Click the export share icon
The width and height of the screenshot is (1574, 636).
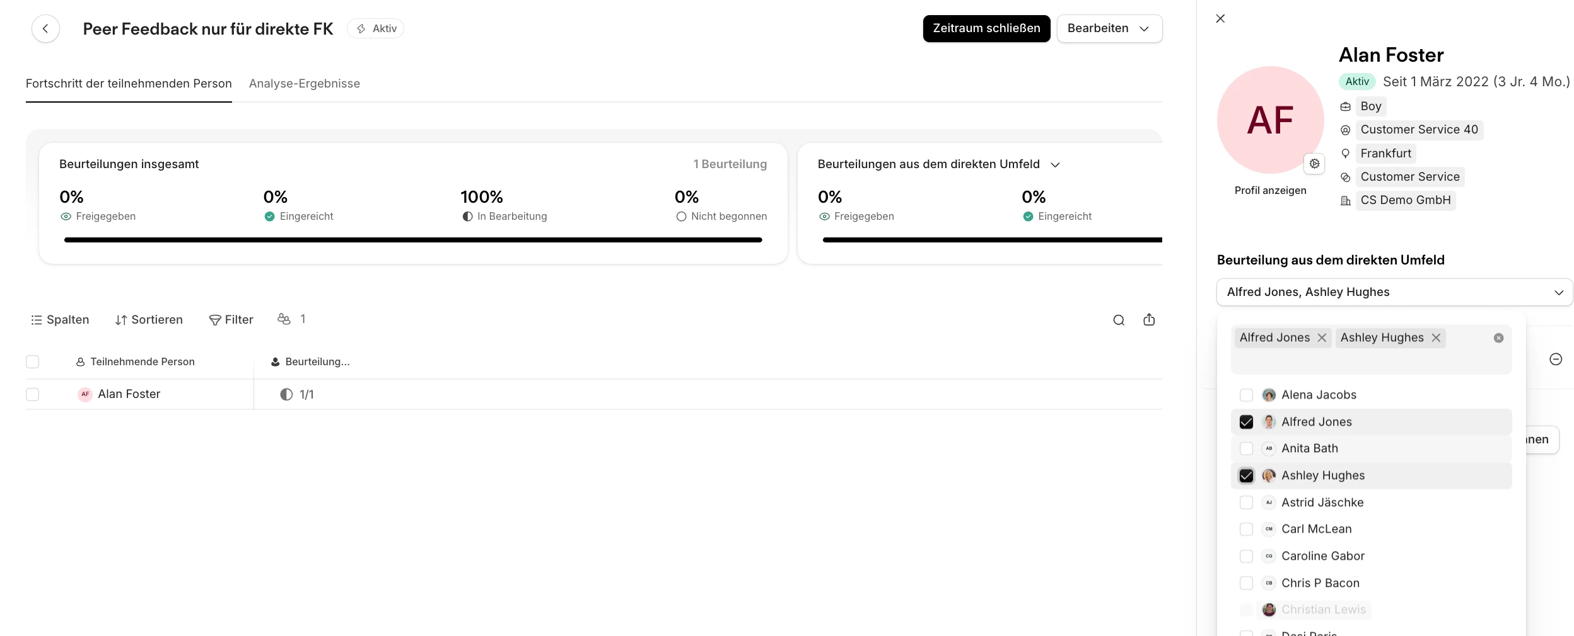click(x=1149, y=320)
